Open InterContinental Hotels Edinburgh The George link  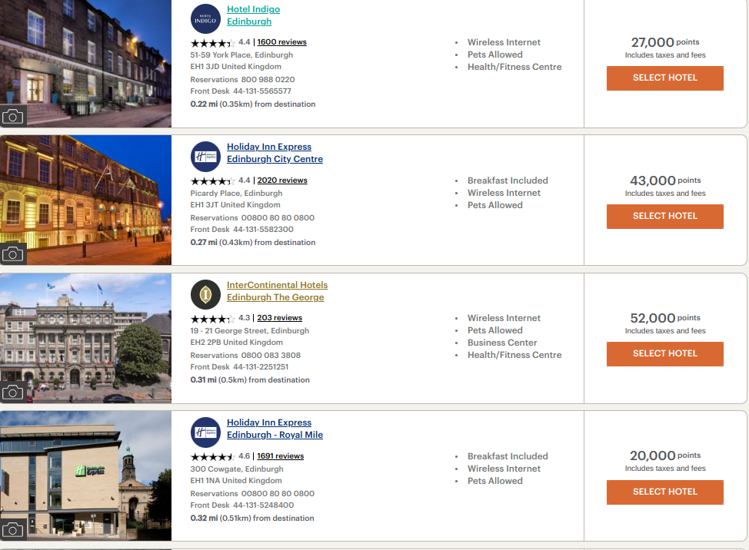click(276, 291)
